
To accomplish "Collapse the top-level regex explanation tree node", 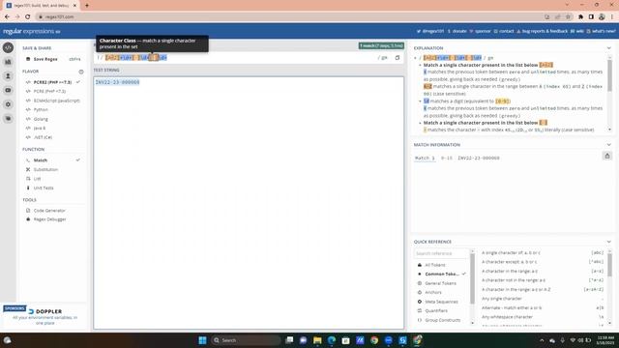I will 415,58.
